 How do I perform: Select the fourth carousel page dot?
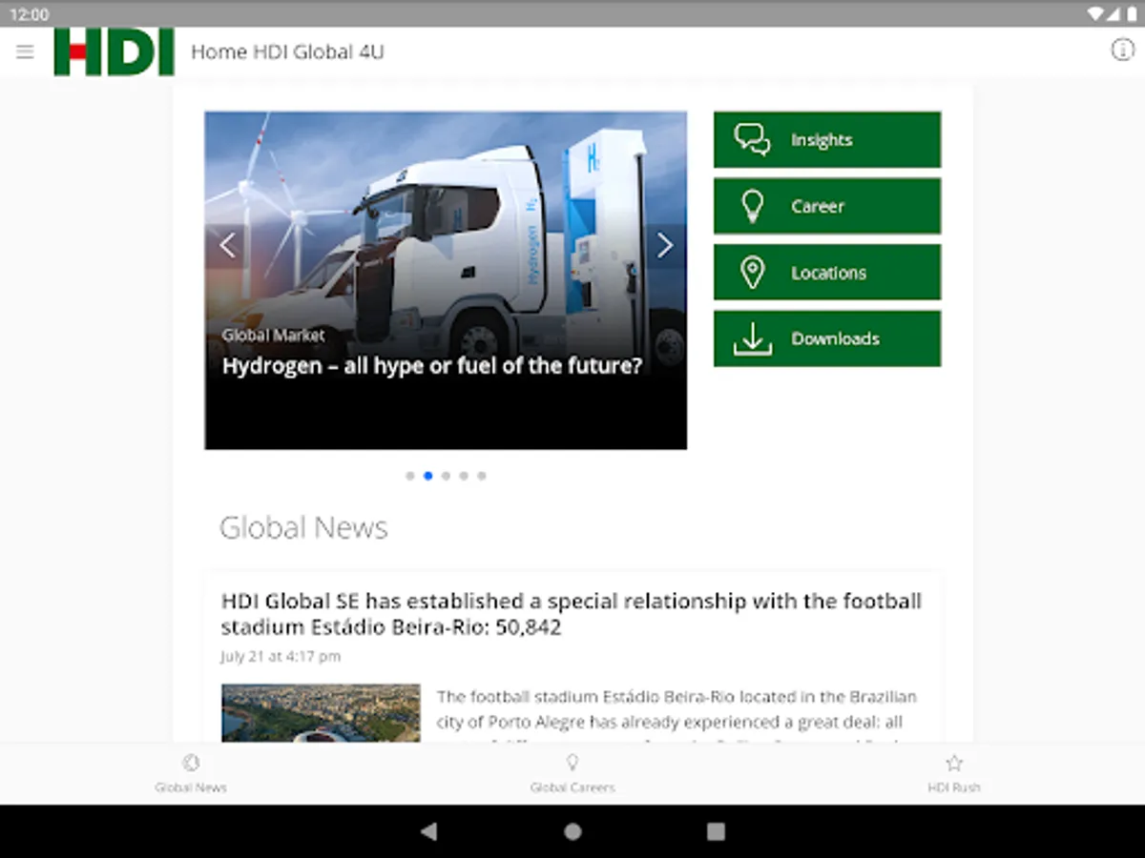464,475
